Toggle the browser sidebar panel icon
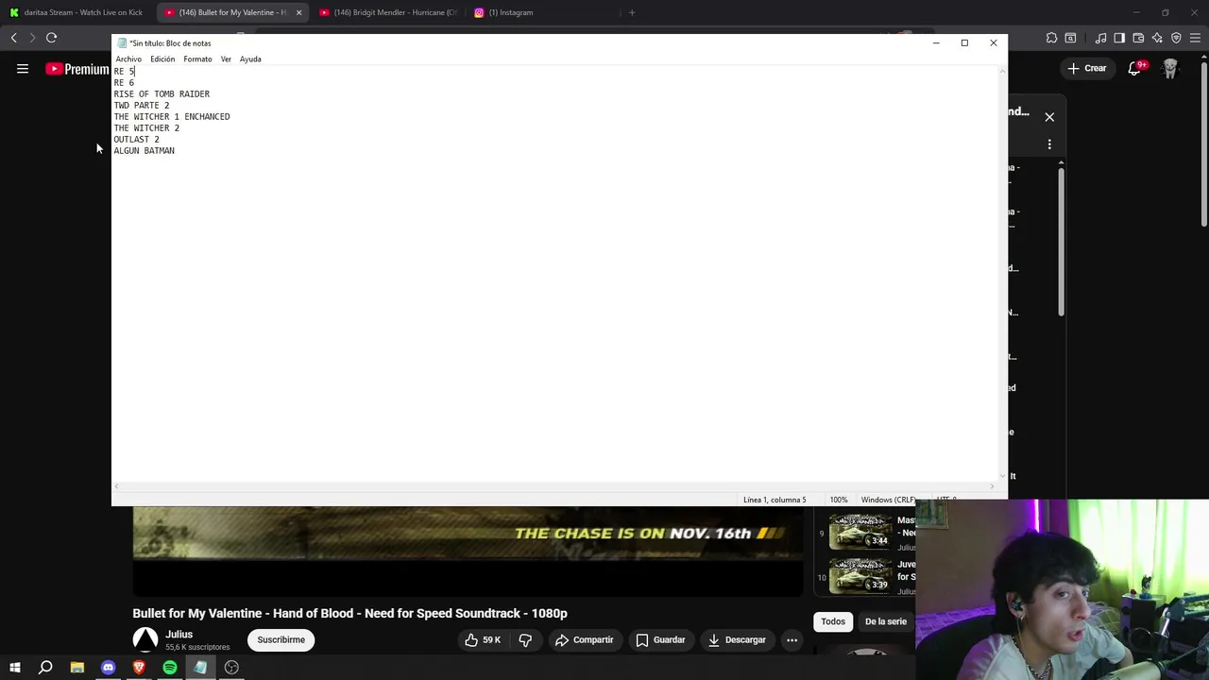This screenshot has height=680, width=1209. (1119, 38)
